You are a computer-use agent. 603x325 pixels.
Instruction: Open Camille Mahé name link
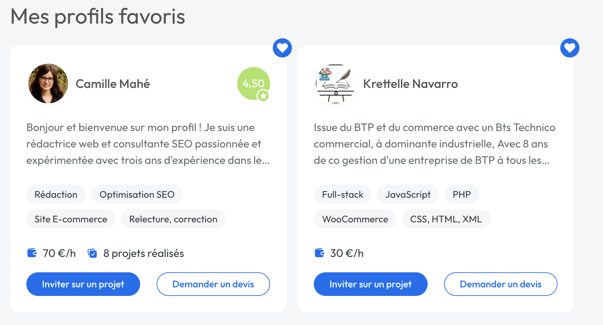[112, 84]
